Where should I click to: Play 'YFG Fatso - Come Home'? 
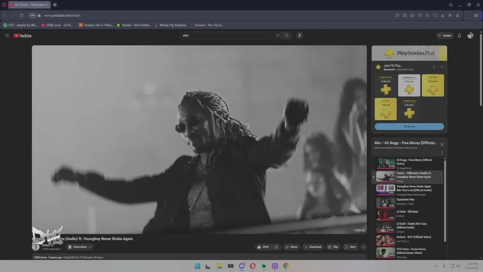click(x=407, y=253)
